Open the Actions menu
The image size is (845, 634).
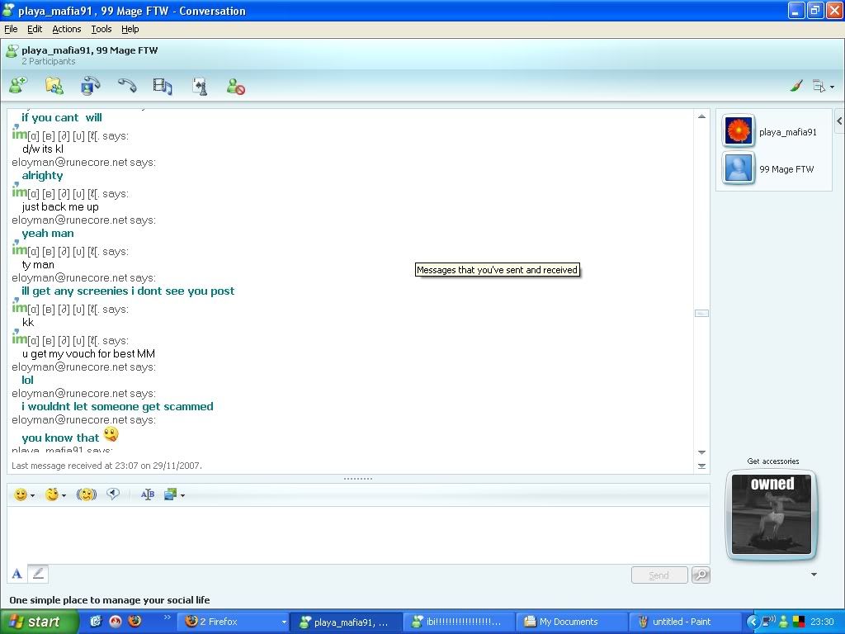pos(67,29)
